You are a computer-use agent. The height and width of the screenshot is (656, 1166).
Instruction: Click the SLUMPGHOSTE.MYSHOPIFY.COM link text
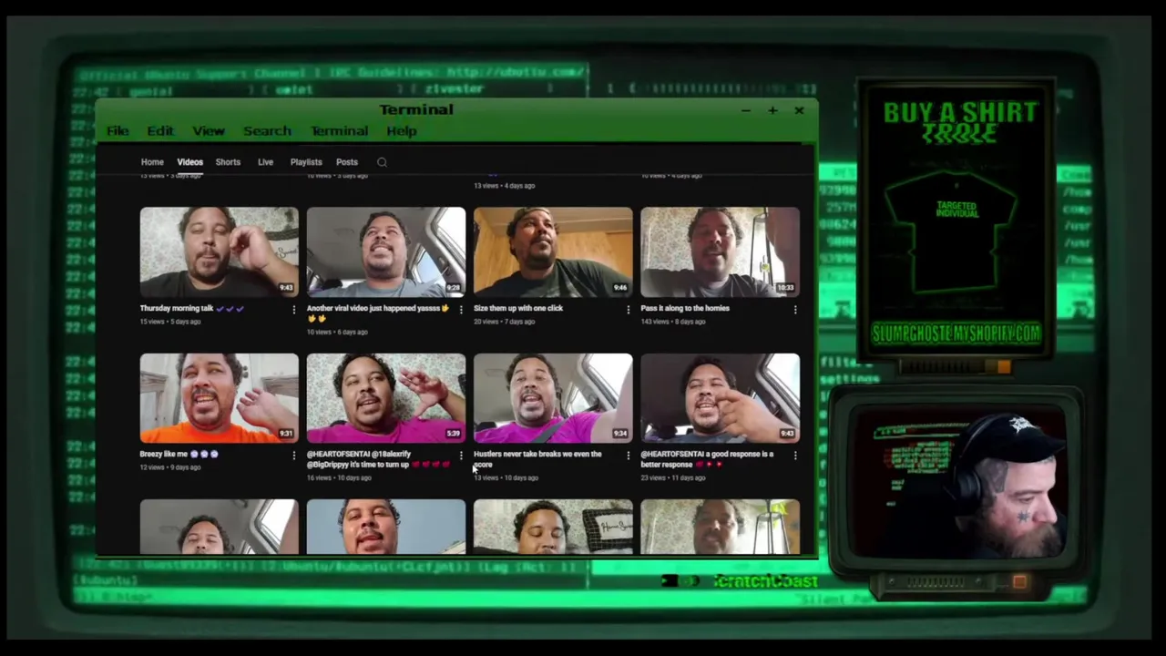[956, 333]
